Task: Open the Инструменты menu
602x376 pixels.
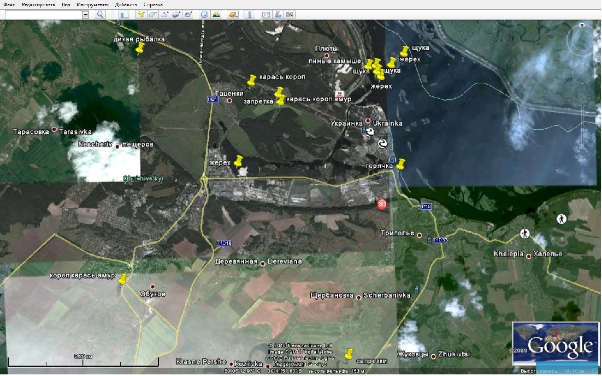Action: pyautogui.click(x=92, y=4)
